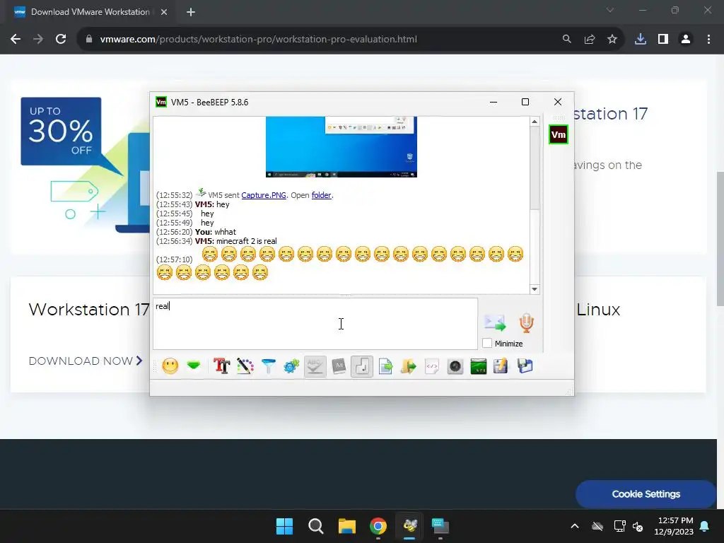Switch to Chrome in the taskbar
Viewport: 724px width, 543px height.
point(378,526)
